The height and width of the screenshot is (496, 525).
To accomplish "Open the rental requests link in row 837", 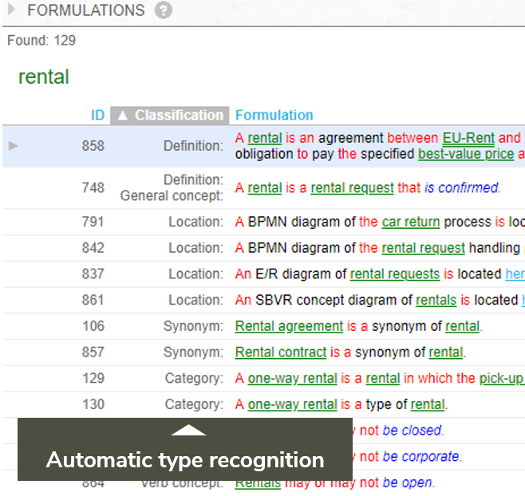I will pos(395,274).
